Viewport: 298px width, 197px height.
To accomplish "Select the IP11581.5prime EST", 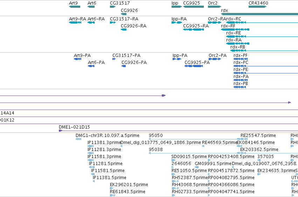I will point(93,174).
